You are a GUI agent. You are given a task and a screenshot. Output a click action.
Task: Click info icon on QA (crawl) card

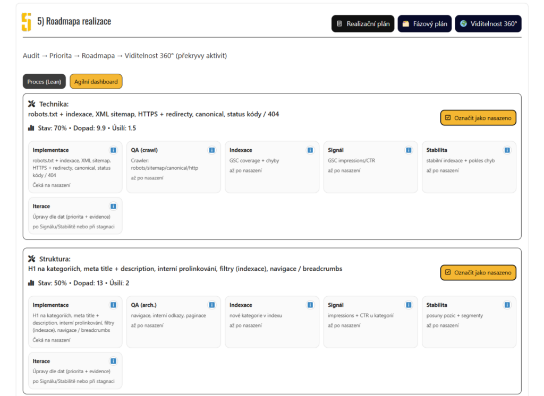211,150
